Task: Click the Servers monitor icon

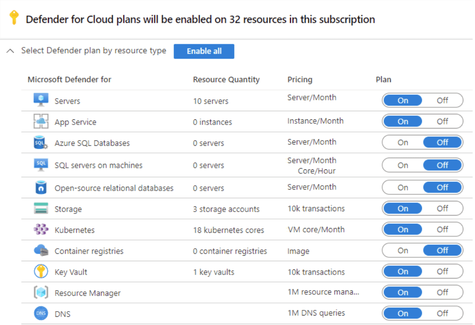Action: tap(41, 100)
